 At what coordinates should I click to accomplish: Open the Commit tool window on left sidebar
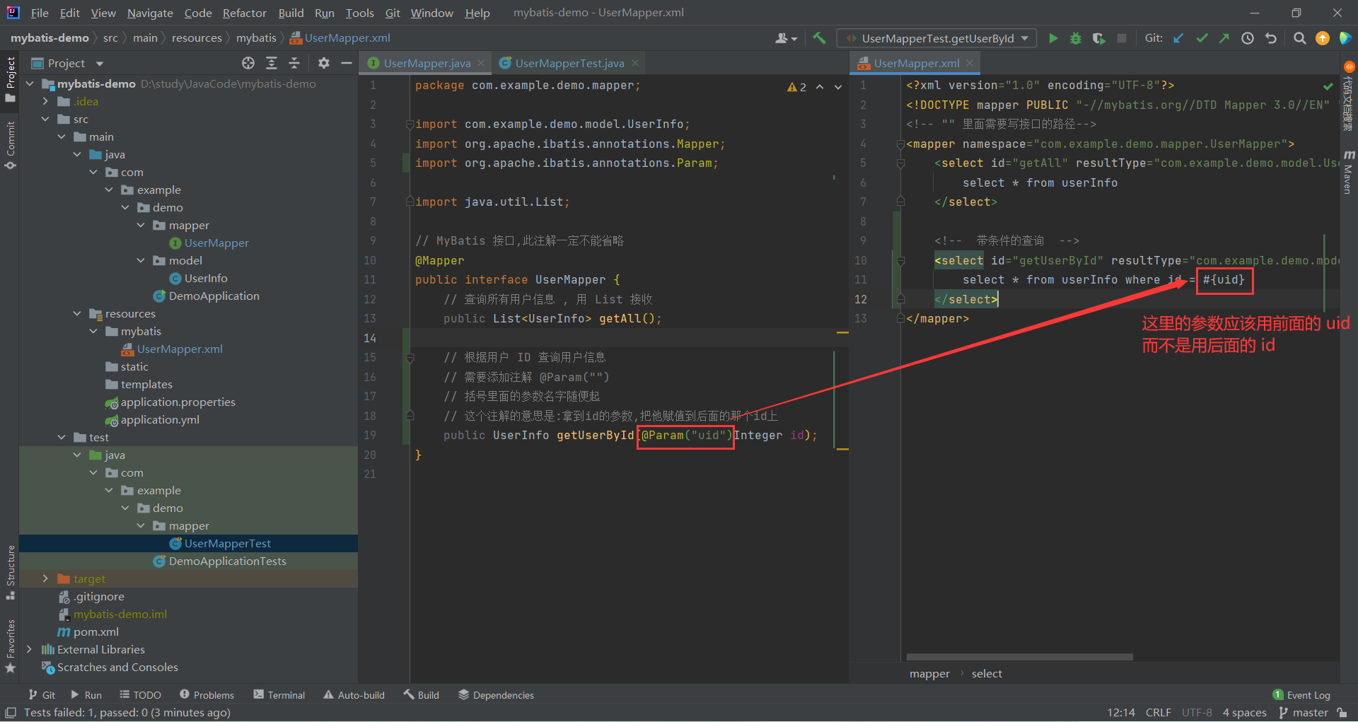(11, 145)
